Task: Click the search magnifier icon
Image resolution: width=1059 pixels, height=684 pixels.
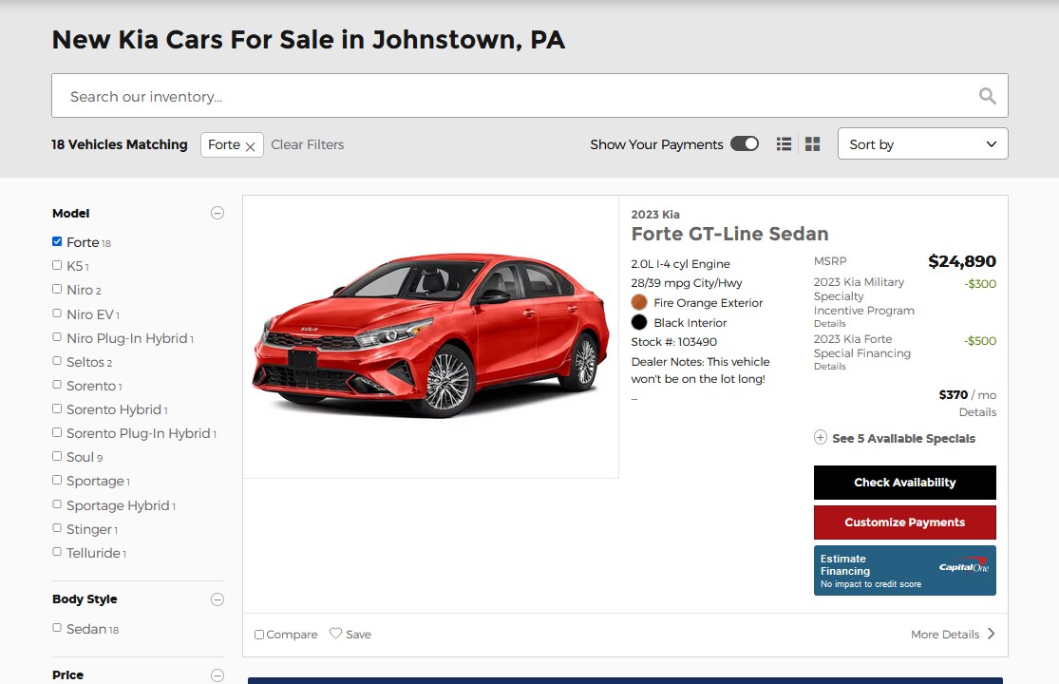Action: (987, 95)
